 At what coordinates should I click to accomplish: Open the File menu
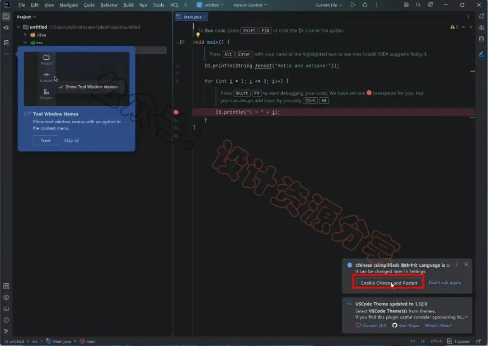22,5
